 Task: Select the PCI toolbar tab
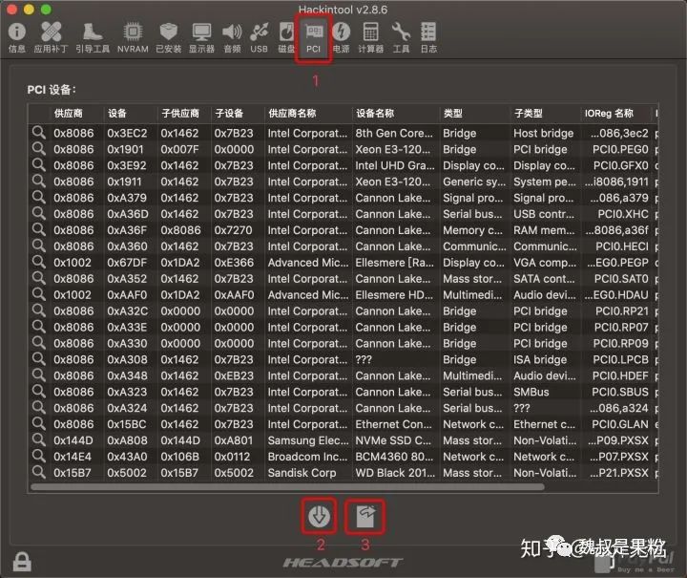313,37
